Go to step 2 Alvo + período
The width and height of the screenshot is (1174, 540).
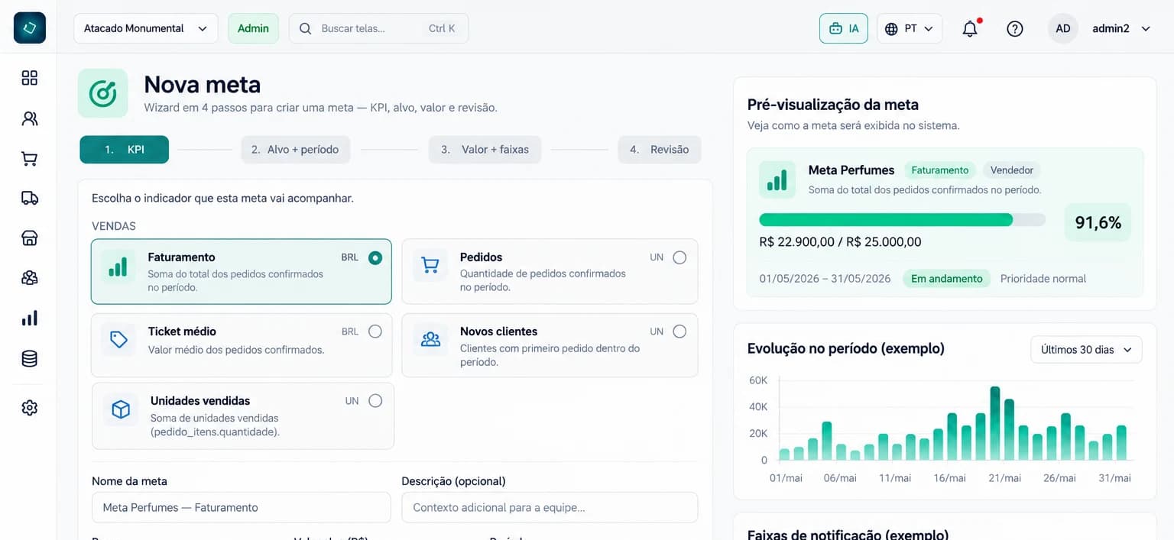[x=295, y=150]
